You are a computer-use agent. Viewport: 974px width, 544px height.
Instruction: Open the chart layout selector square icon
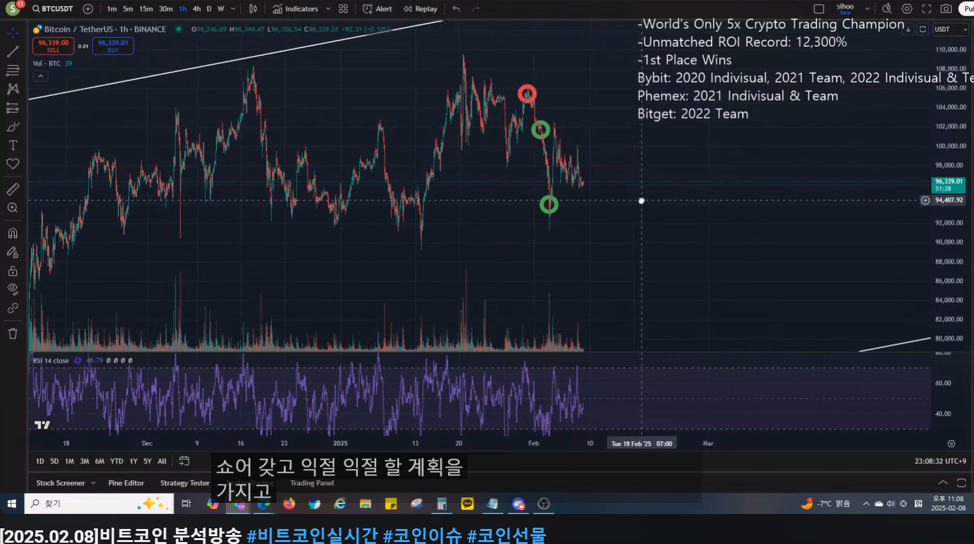pos(819,9)
